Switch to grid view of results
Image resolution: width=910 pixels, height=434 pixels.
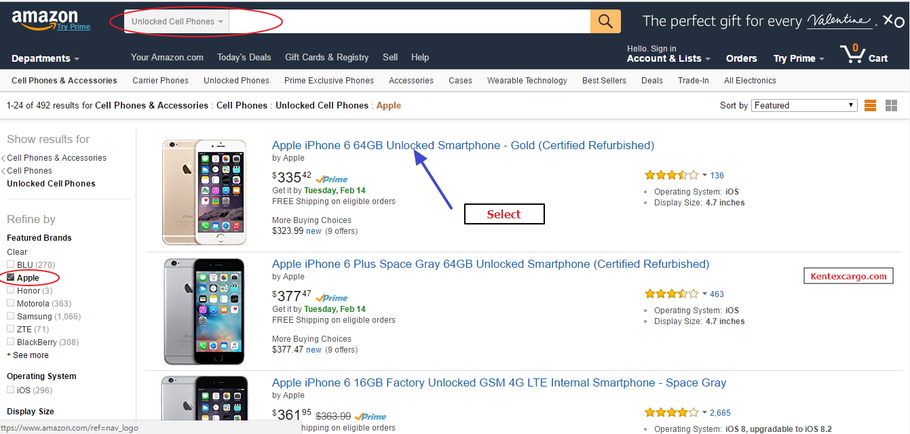891,106
